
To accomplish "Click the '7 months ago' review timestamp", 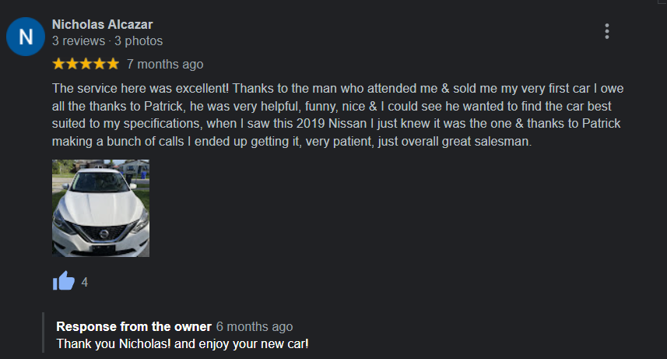I will point(165,64).
